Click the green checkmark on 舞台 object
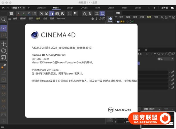Viewport: 176px width, 129px height. pos(132,21)
